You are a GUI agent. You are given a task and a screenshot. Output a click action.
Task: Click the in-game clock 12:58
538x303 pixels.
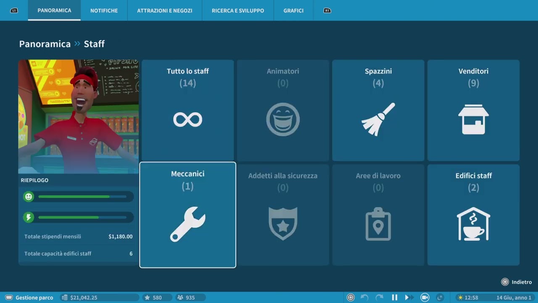click(472, 298)
